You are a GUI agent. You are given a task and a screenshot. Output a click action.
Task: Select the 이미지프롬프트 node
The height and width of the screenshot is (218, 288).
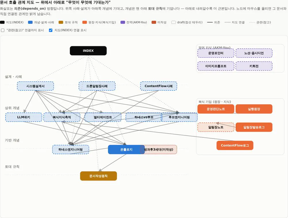216,66
